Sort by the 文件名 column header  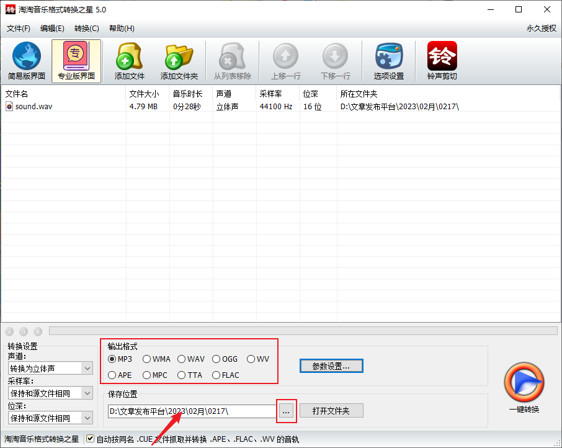coord(63,94)
